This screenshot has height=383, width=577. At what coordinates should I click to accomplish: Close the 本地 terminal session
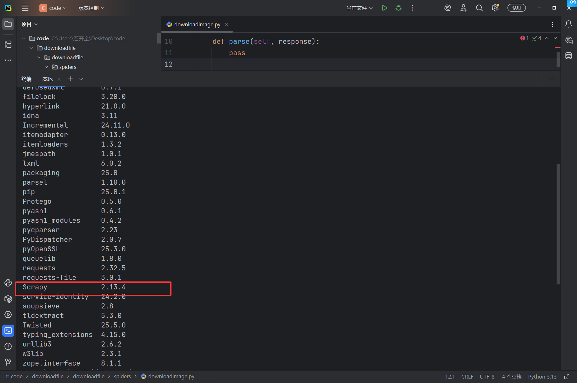click(59, 79)
